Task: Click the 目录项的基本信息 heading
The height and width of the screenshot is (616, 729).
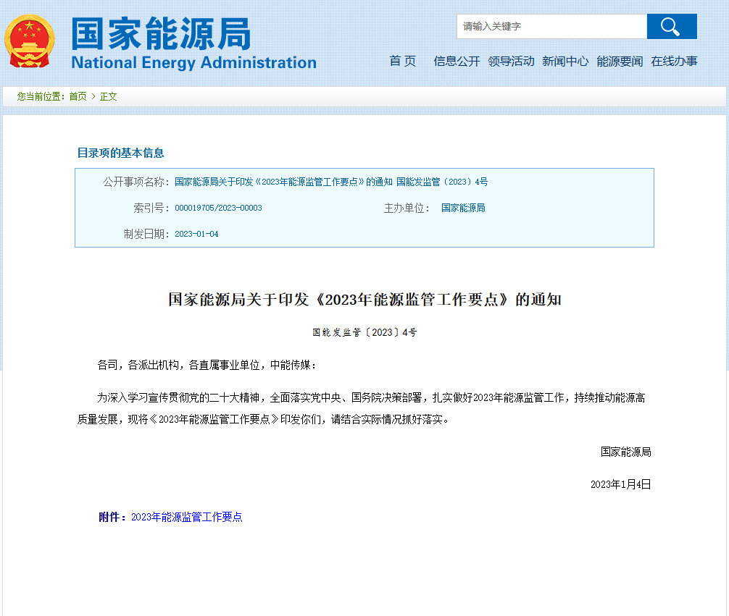Action: (x=120, y=153)
